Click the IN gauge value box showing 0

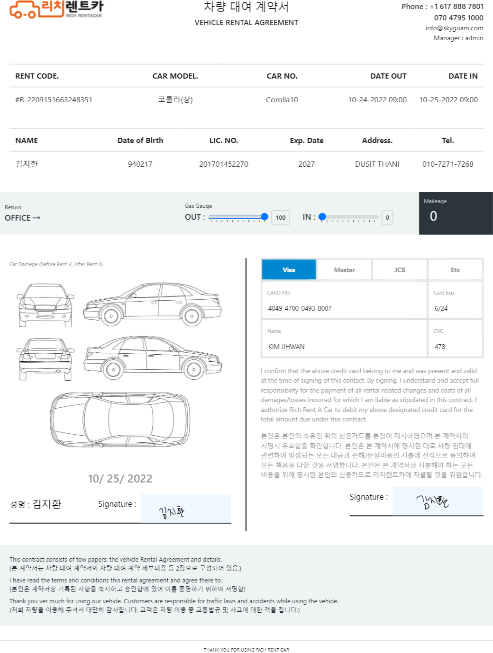(387, 218)
